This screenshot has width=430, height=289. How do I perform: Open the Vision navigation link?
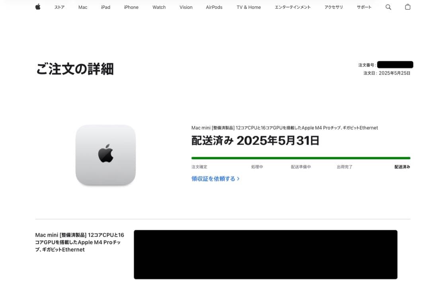pos(186,7)
